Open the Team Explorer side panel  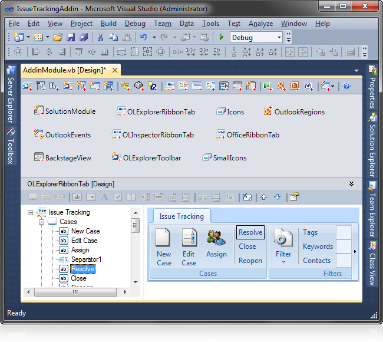(372, 209)
